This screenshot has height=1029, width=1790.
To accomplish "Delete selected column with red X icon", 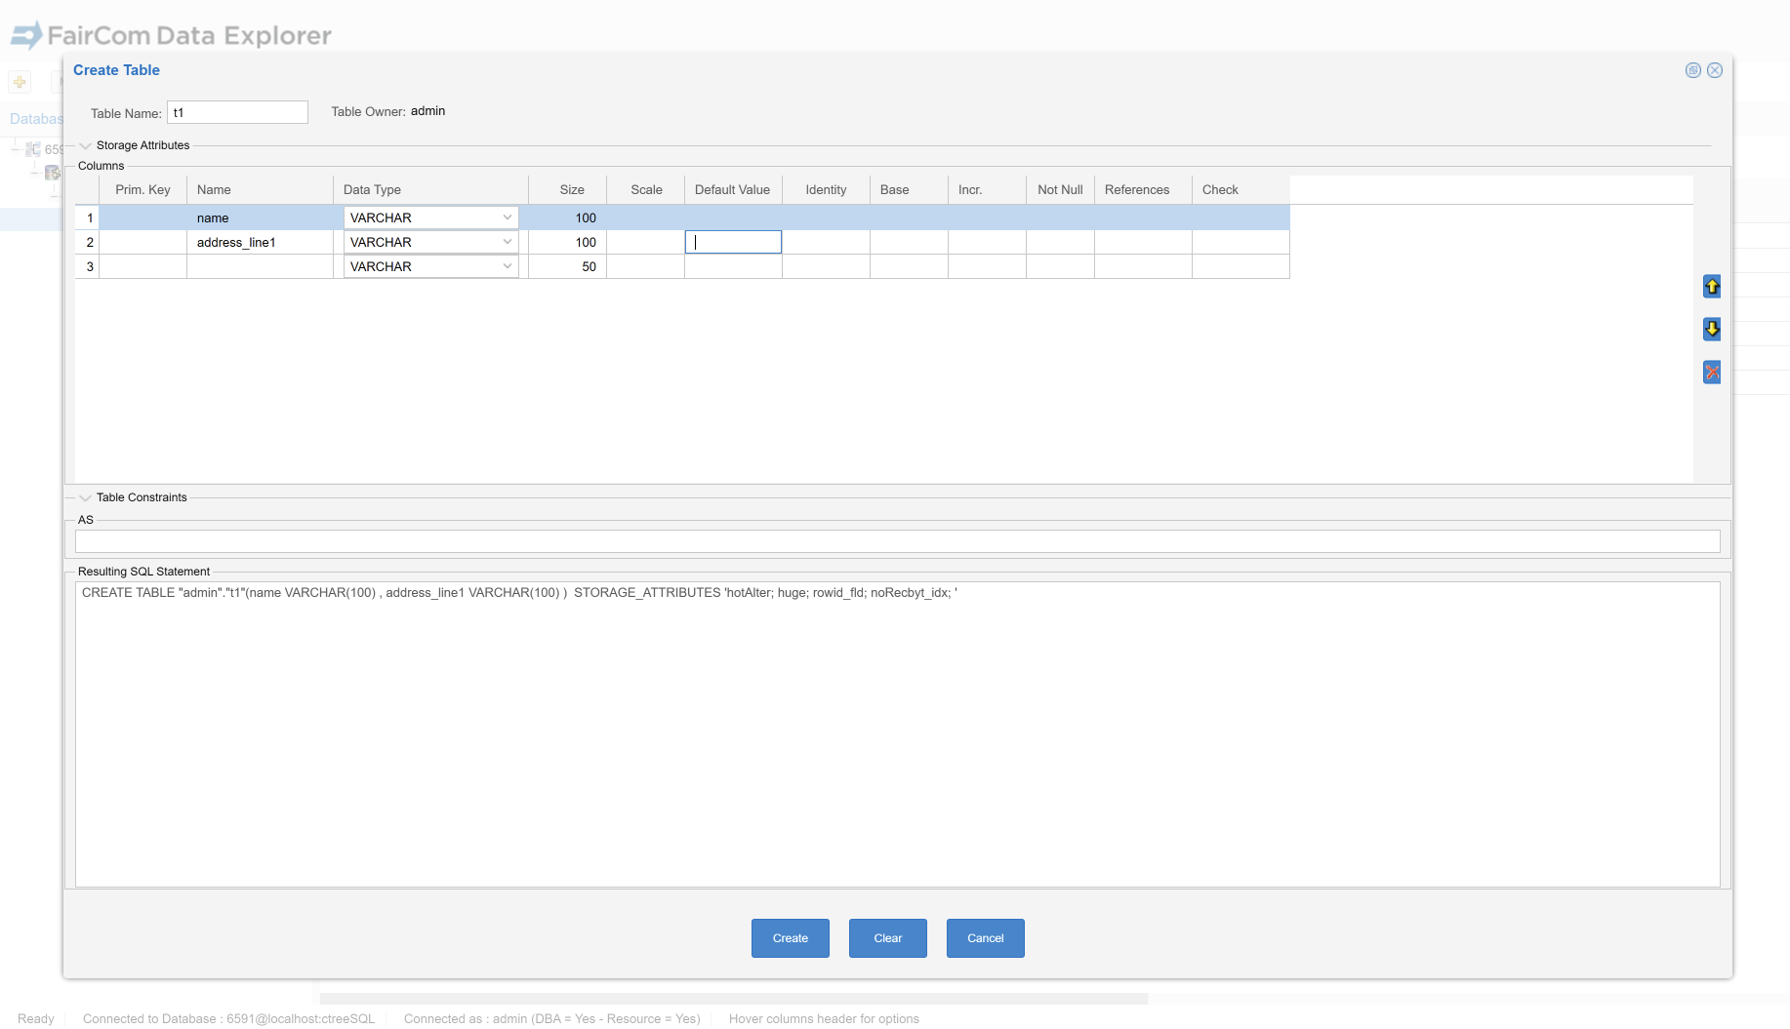I will point(1712,372).
